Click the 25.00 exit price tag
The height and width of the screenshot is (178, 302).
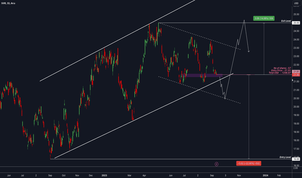tap(296, 23)
